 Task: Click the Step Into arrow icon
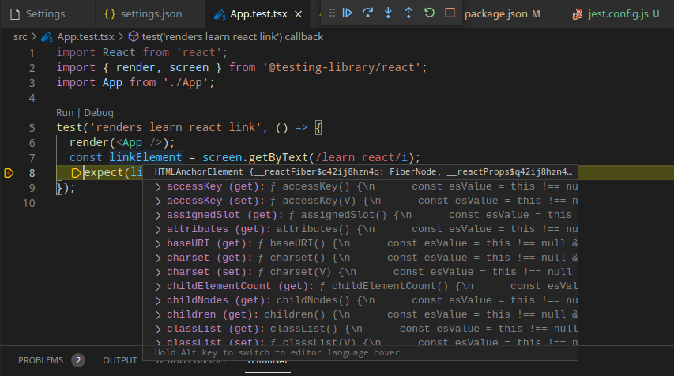[388, 13]
